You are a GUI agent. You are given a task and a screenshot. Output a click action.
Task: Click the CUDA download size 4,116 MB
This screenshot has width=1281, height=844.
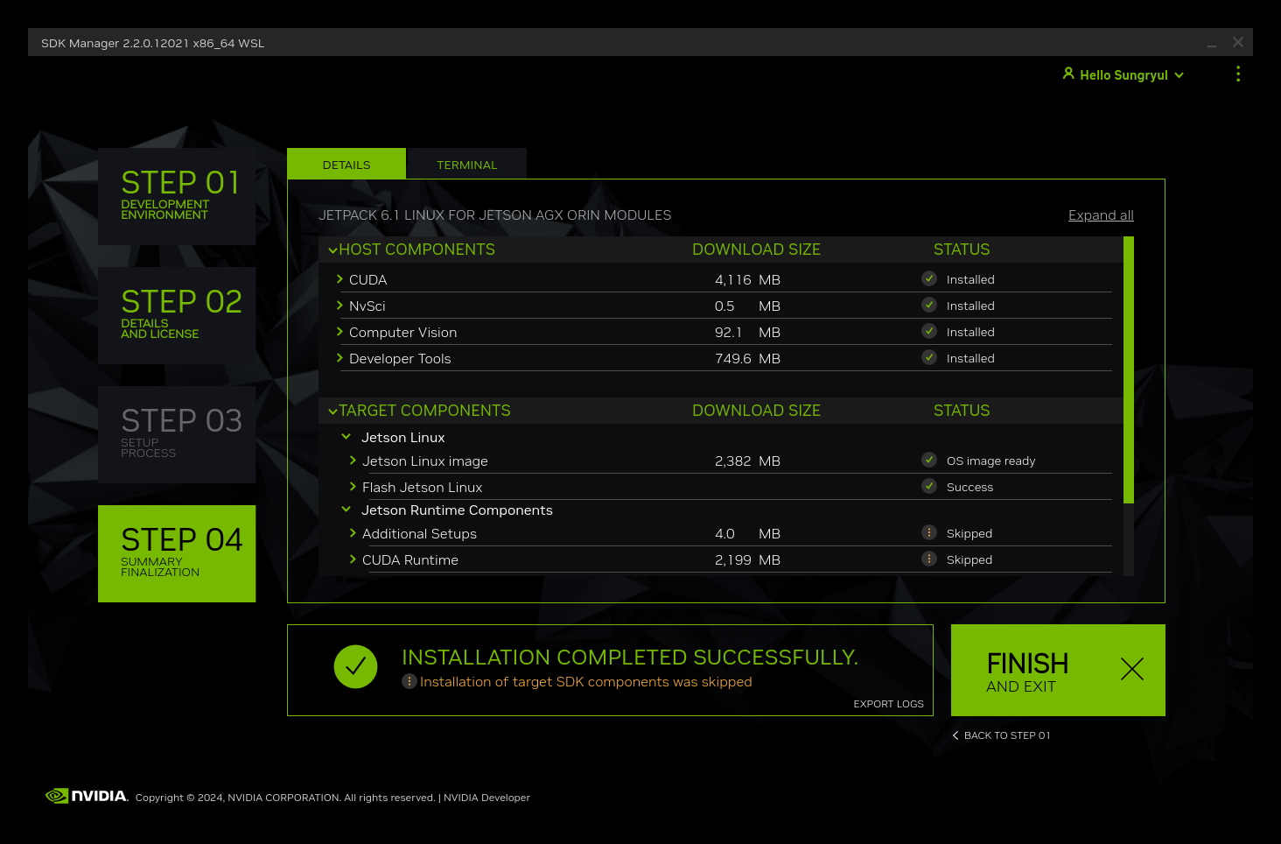click(x=747, y=280)
